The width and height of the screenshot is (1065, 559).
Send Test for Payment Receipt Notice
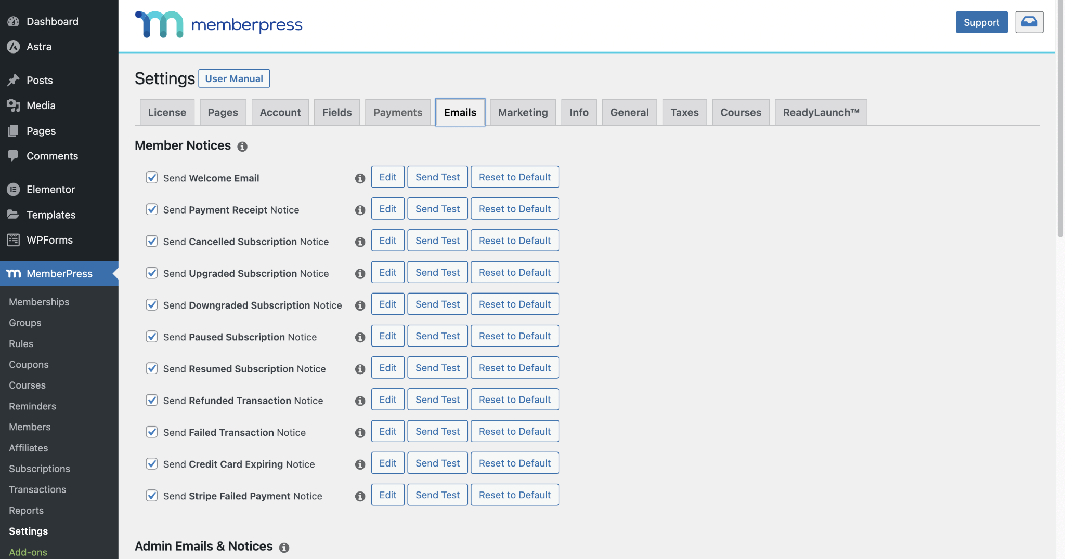point(437,208)
